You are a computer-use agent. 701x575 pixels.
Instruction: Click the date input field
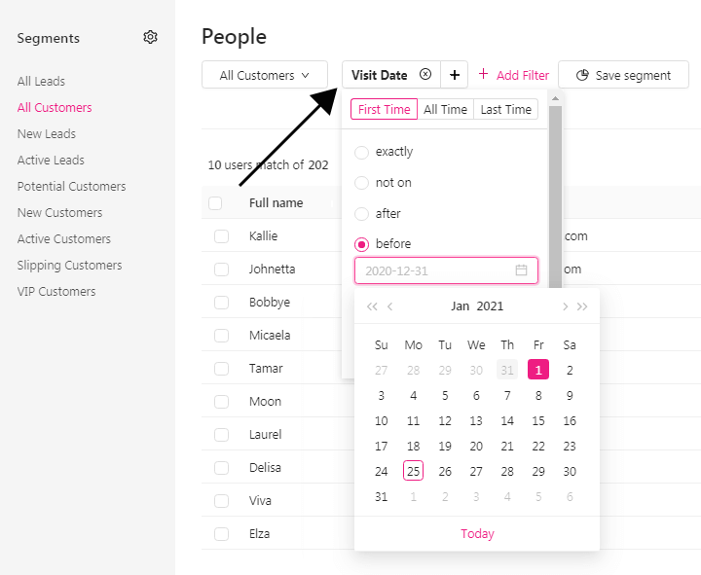click(x=438, y=270)
